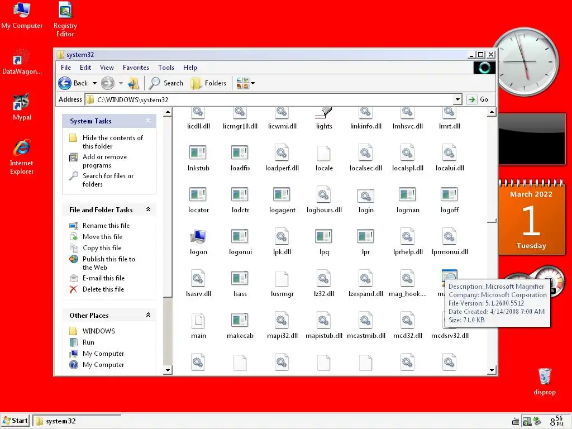Select the logoff executable icon
This screenshot has width=572, height=429.
click(x=450, y=201)
